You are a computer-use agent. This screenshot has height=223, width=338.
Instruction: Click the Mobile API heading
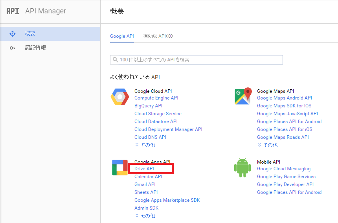pos(268,162)
